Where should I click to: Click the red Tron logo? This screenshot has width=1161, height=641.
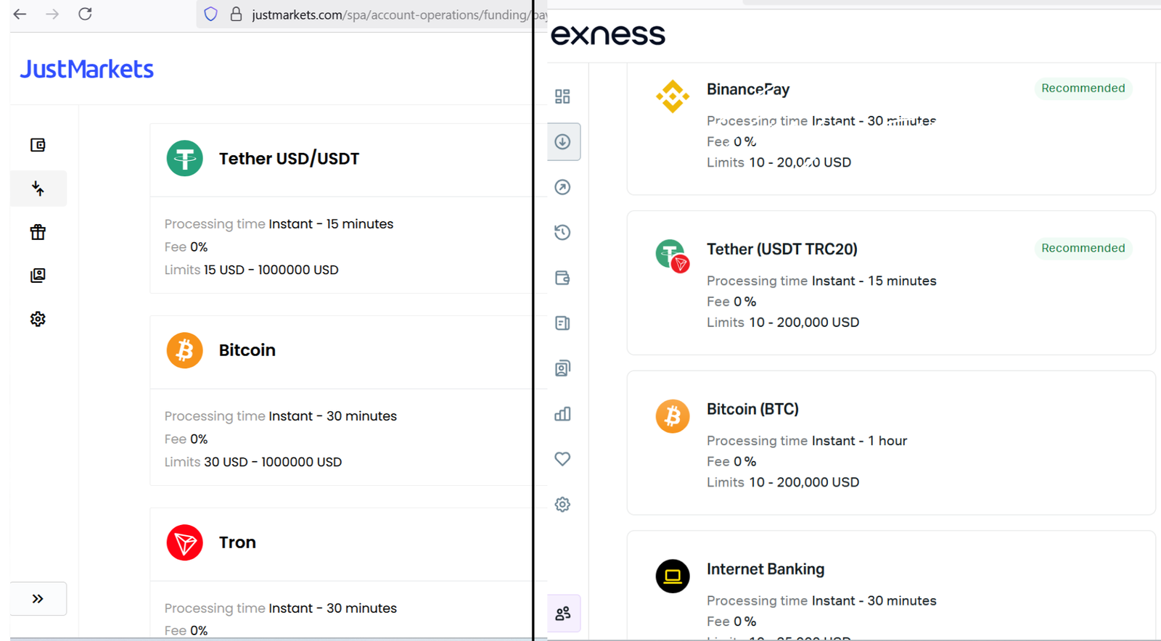coord(184,542)
